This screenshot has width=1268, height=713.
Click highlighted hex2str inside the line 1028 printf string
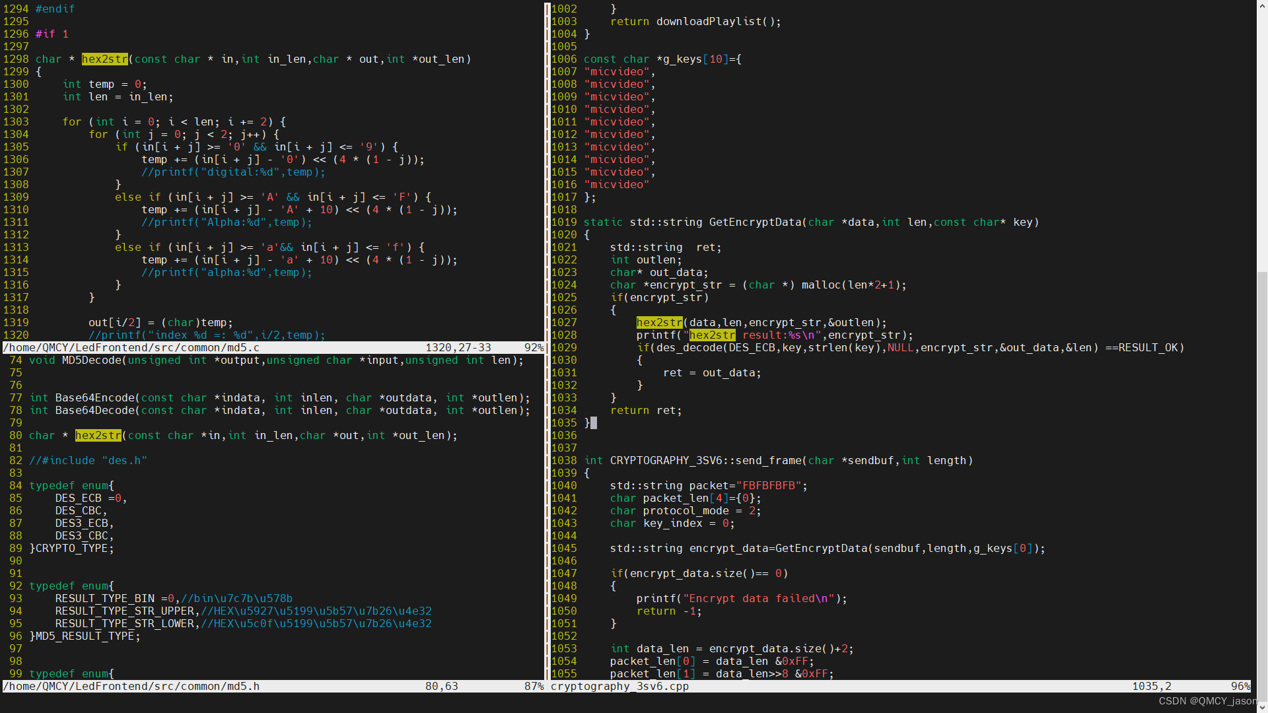(x=712, y=335)
